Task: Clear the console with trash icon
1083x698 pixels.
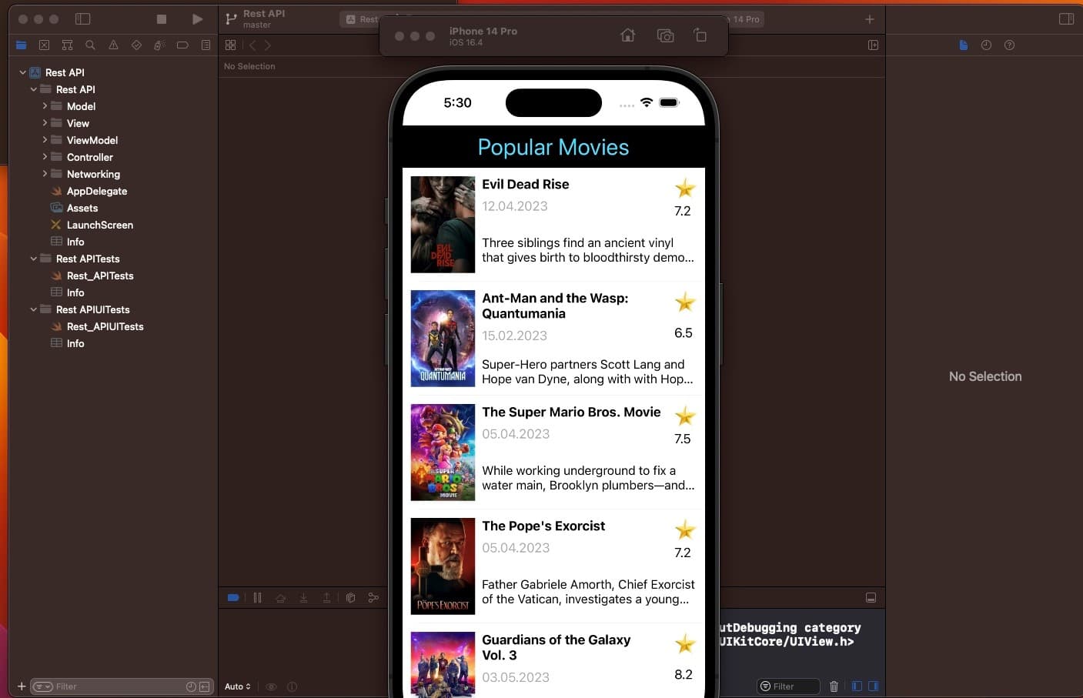Action: [x=834, y=686]
